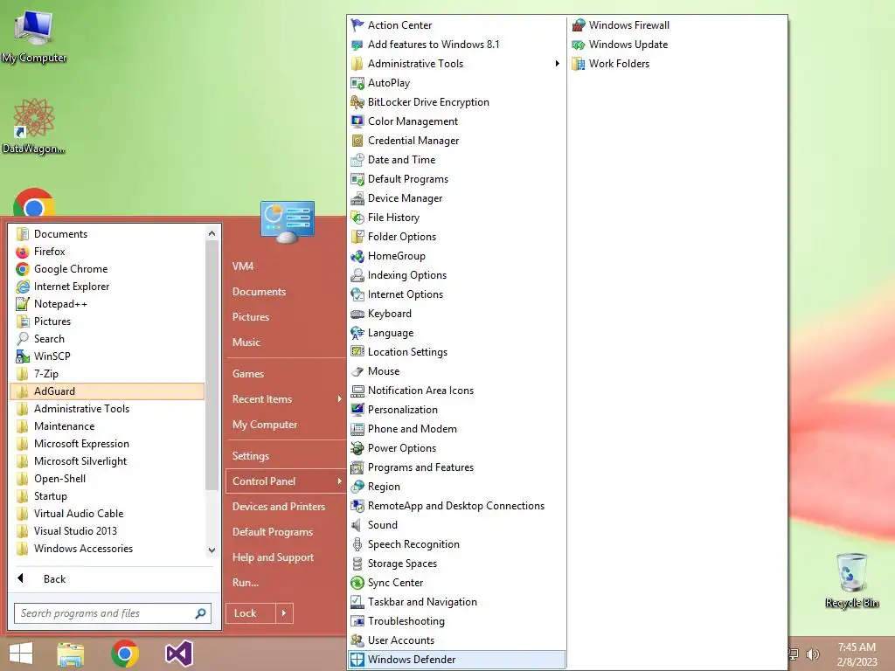895x671 pixels.
Task: Open the Work Folders icon
Action: [x=579, y=64]
